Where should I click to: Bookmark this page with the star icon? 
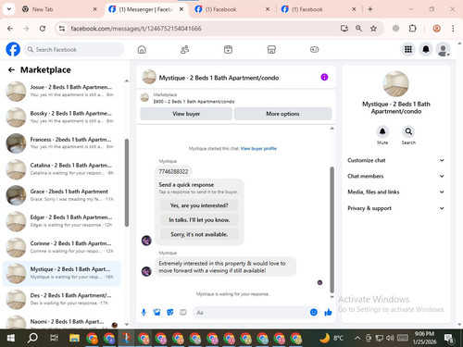click(x=373, y=29)
